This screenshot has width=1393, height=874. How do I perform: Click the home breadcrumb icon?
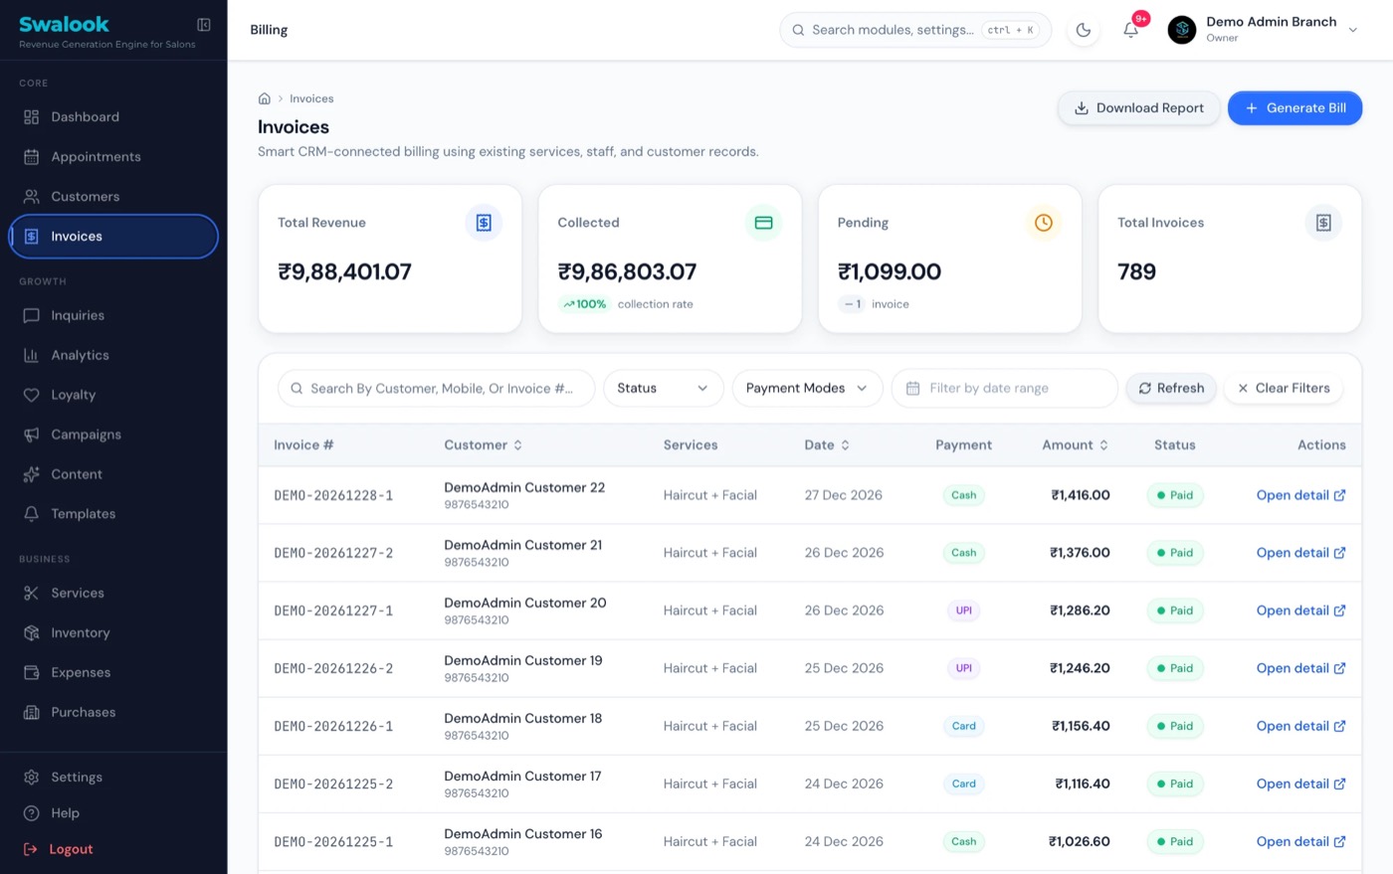click(x=265, y=98)
